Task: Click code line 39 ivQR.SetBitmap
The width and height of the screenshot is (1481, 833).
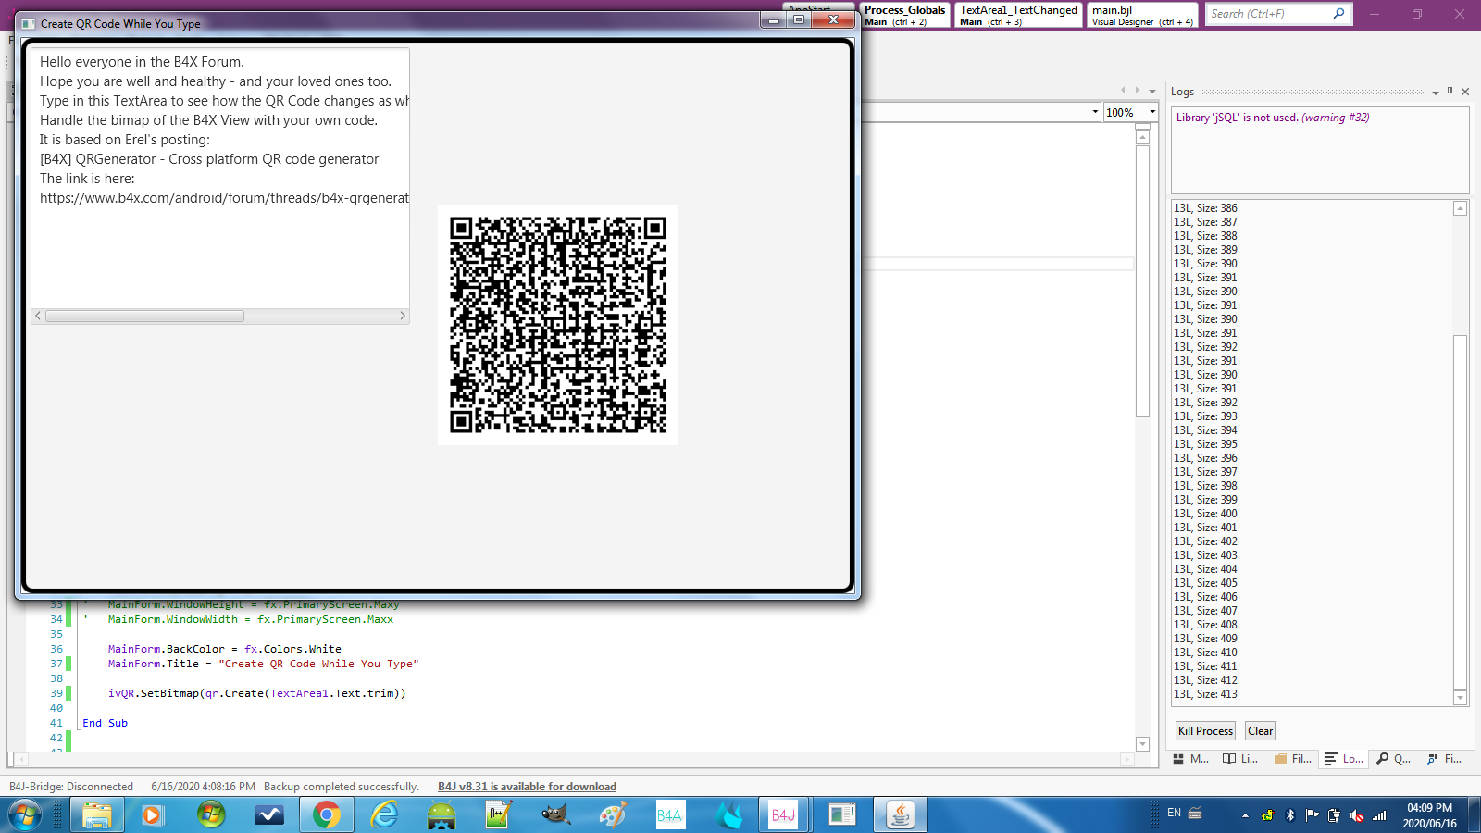Action: point(256,693)
